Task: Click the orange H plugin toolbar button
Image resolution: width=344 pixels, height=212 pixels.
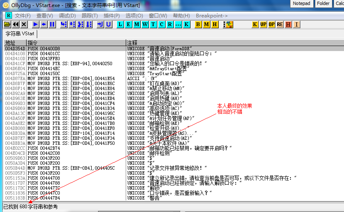Action: (x=288, y=24)
